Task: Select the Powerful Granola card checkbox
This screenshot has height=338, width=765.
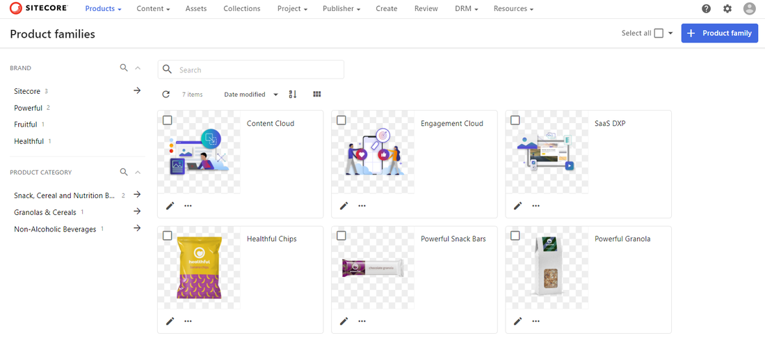Action: coord(515,236)
